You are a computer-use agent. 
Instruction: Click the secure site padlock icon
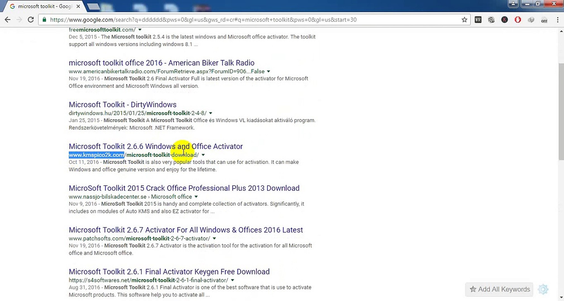44,20
